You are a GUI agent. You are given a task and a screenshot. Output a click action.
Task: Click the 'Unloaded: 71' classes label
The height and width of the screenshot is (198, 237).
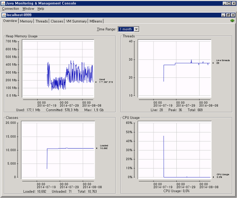pos(62,191)
